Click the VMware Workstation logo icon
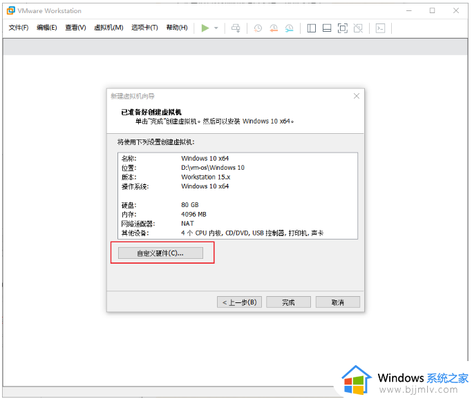 point(11,10)
